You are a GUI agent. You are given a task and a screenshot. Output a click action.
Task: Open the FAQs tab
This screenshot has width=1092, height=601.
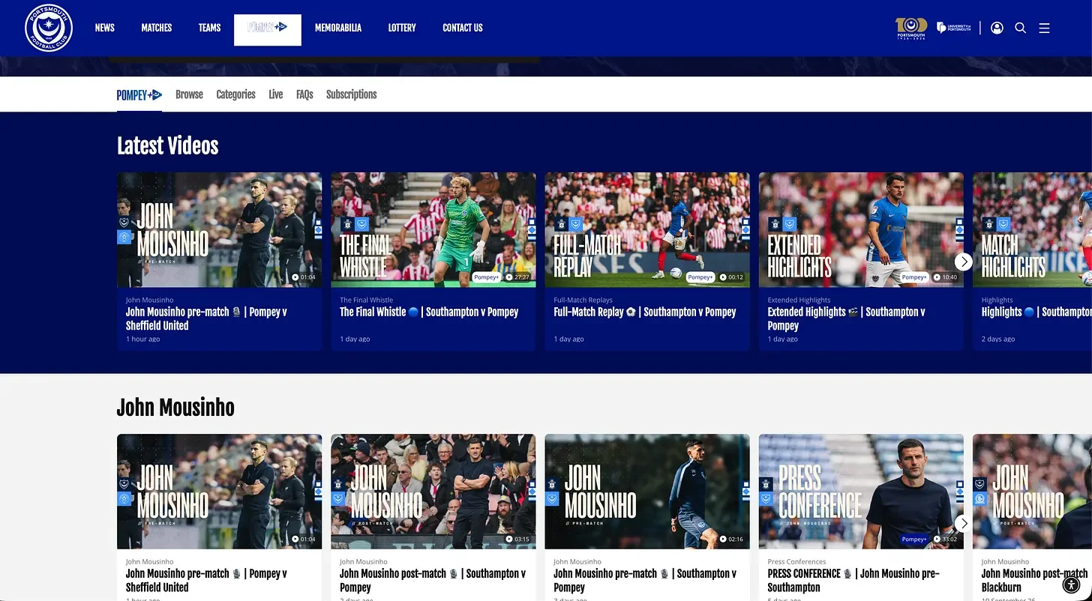[x=304, y=94]
